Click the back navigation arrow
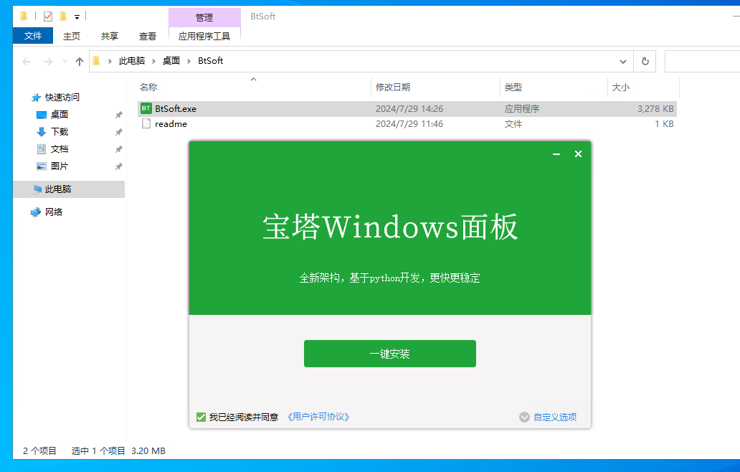The image size is (740, 472). click(x=27, y=62)
